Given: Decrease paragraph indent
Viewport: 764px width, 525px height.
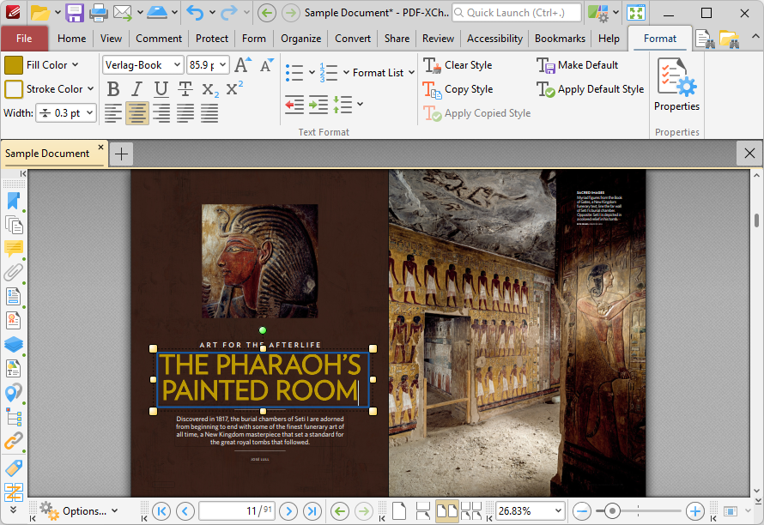Looking at the screenshot, I should pyautogui.click(x=294, y=104).
